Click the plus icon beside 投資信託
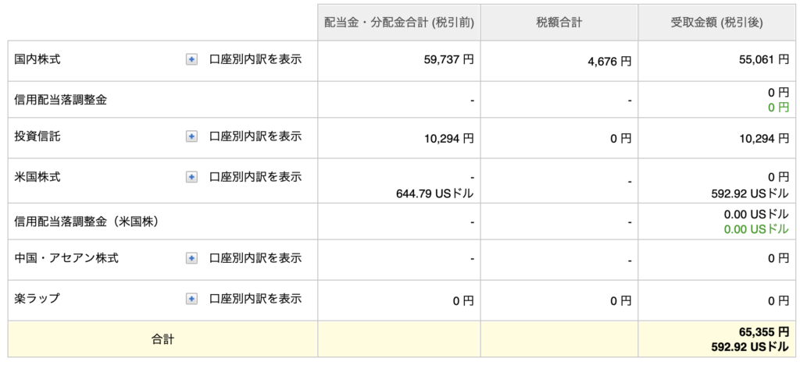Image resolution: width=800 pixels, height=365 pixels. coord(191,136)
